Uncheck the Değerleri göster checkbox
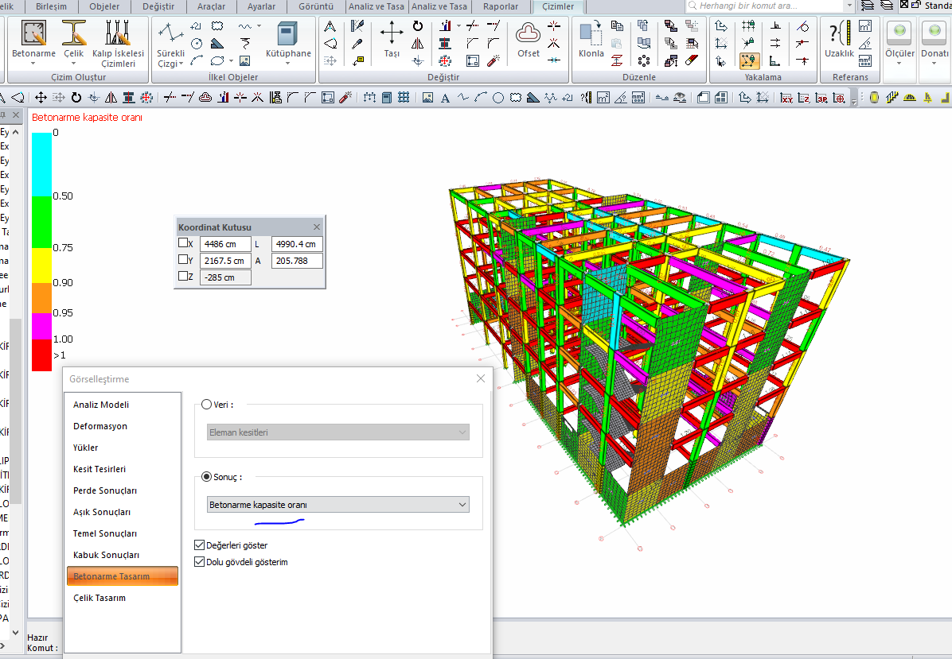Image resolution: width=952 pixels, height=659 pixels. [x=199, y=545]
